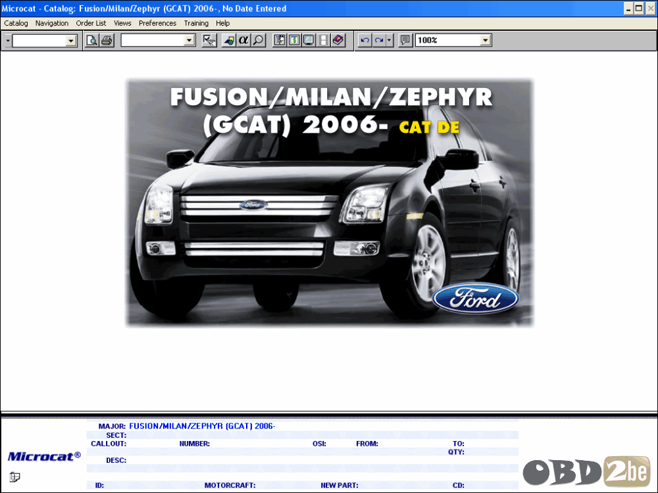The image size is (658, 493).
Task: Click the Fusion/Milan/Zephyr catalog cover image
Action: [x=330, y=202]
